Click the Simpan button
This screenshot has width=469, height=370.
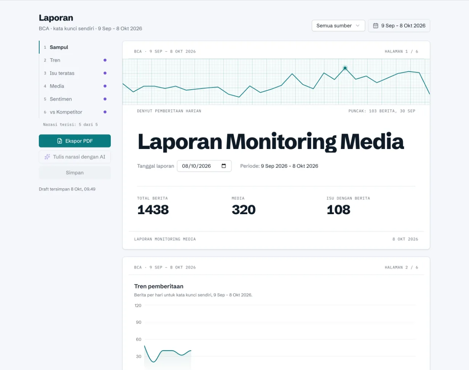75,173
